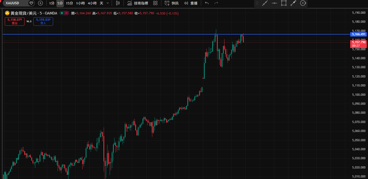Add a symbol with the plus circle icon
This screenshot has width=368, height=179.
click(40, 3)
